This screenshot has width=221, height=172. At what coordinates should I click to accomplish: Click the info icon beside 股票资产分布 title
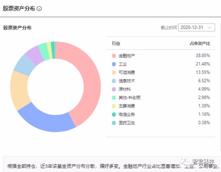[39, 9]
